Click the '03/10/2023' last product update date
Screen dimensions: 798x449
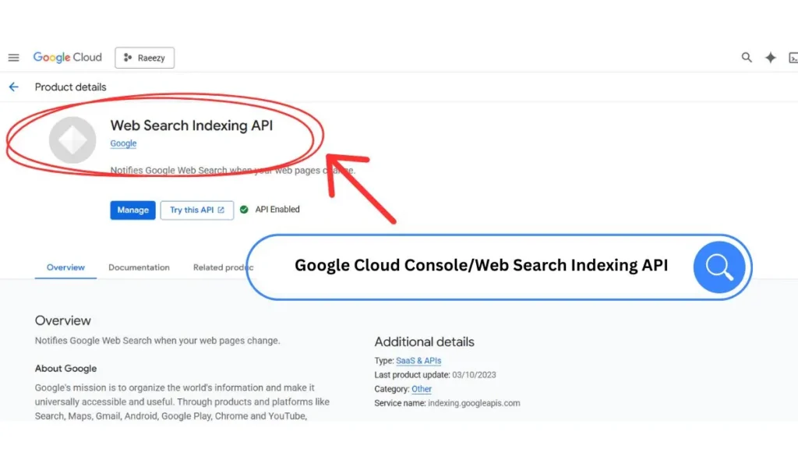point(474,375)
